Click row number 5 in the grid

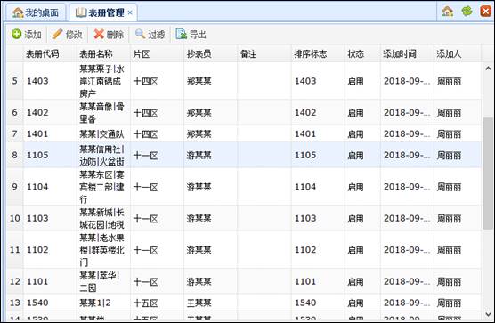click(x=15, y=81)
